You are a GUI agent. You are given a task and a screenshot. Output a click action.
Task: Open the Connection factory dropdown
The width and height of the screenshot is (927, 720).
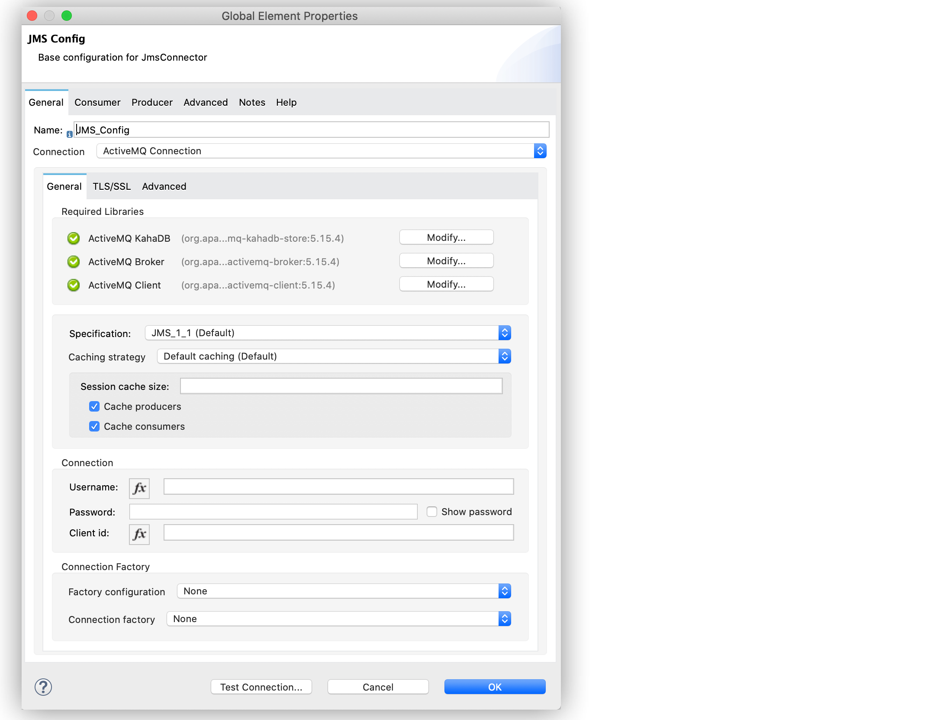click(x=505, y=619)
